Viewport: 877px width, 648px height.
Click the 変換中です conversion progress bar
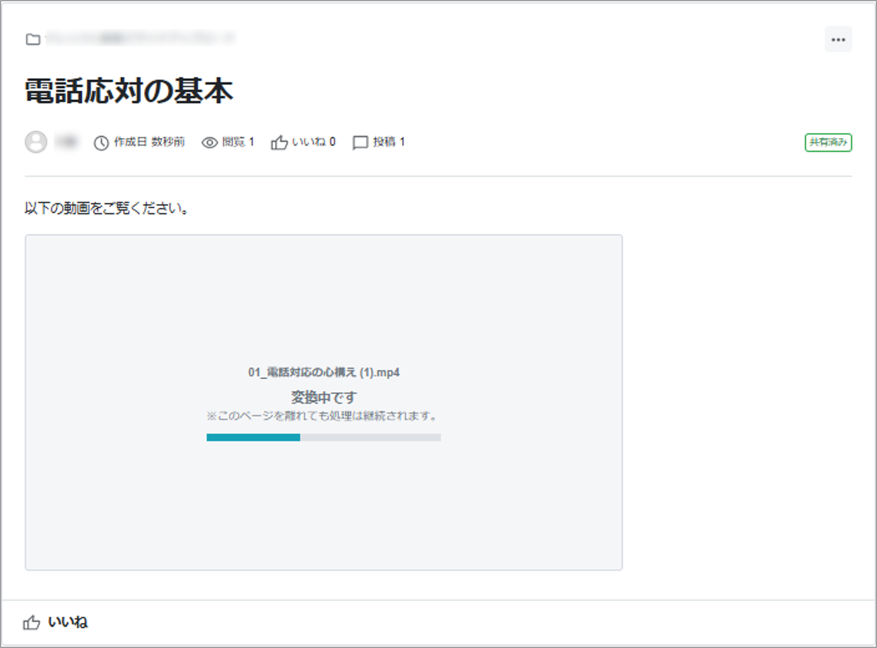click(x=324, y=437)
